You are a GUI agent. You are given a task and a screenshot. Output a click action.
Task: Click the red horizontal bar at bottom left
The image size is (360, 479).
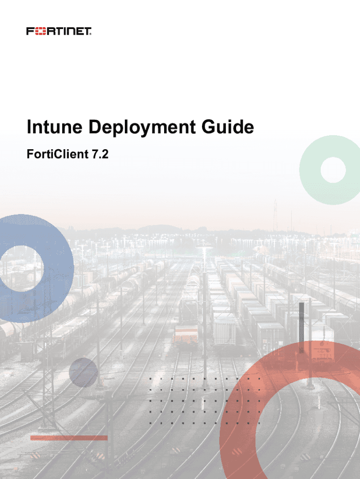69,438
